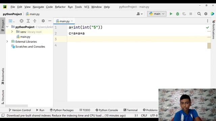216x121 pixels.
Task: Click the JetBrains Toolbox colored icon
Action: 212,14
